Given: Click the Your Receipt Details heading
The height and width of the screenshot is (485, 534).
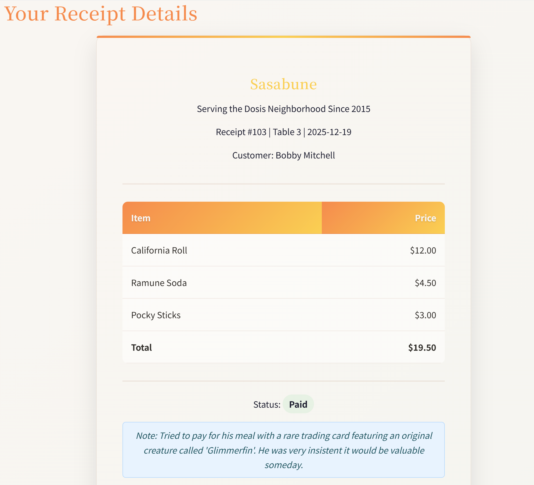Looking at the screenshot, I should 101,13.
